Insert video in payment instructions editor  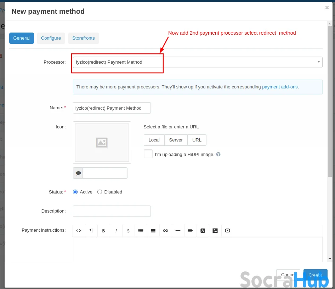pyautogui.click(x=228, y=231)
